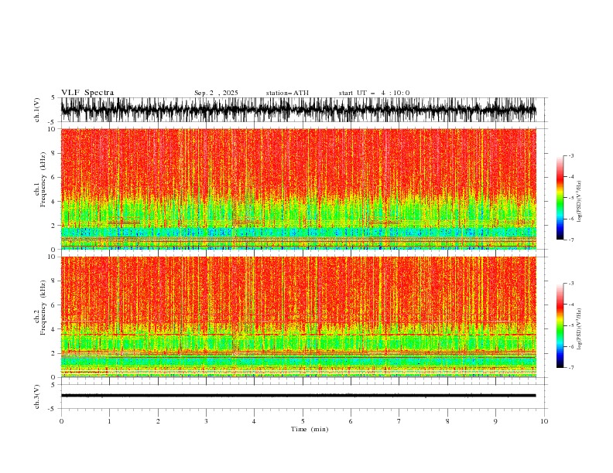Click the "-3" tick on ch.2 color bar
This screenshot has height=473, width=613.
tap(570, 284)
